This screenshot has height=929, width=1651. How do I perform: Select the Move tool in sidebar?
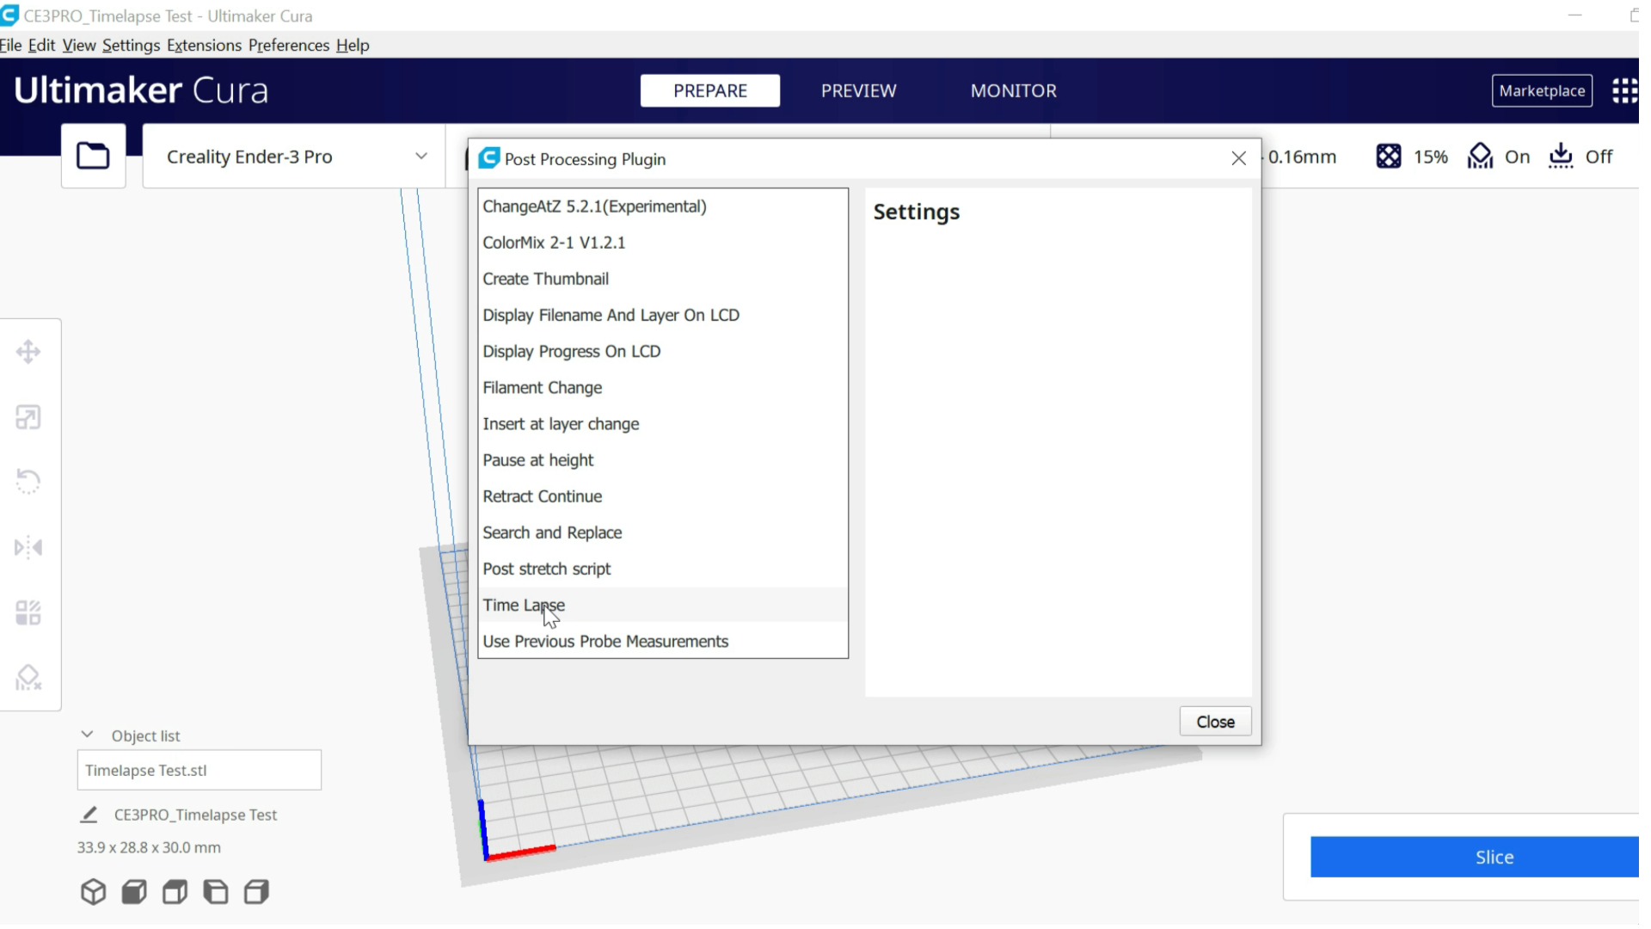(x=28, y=352)
